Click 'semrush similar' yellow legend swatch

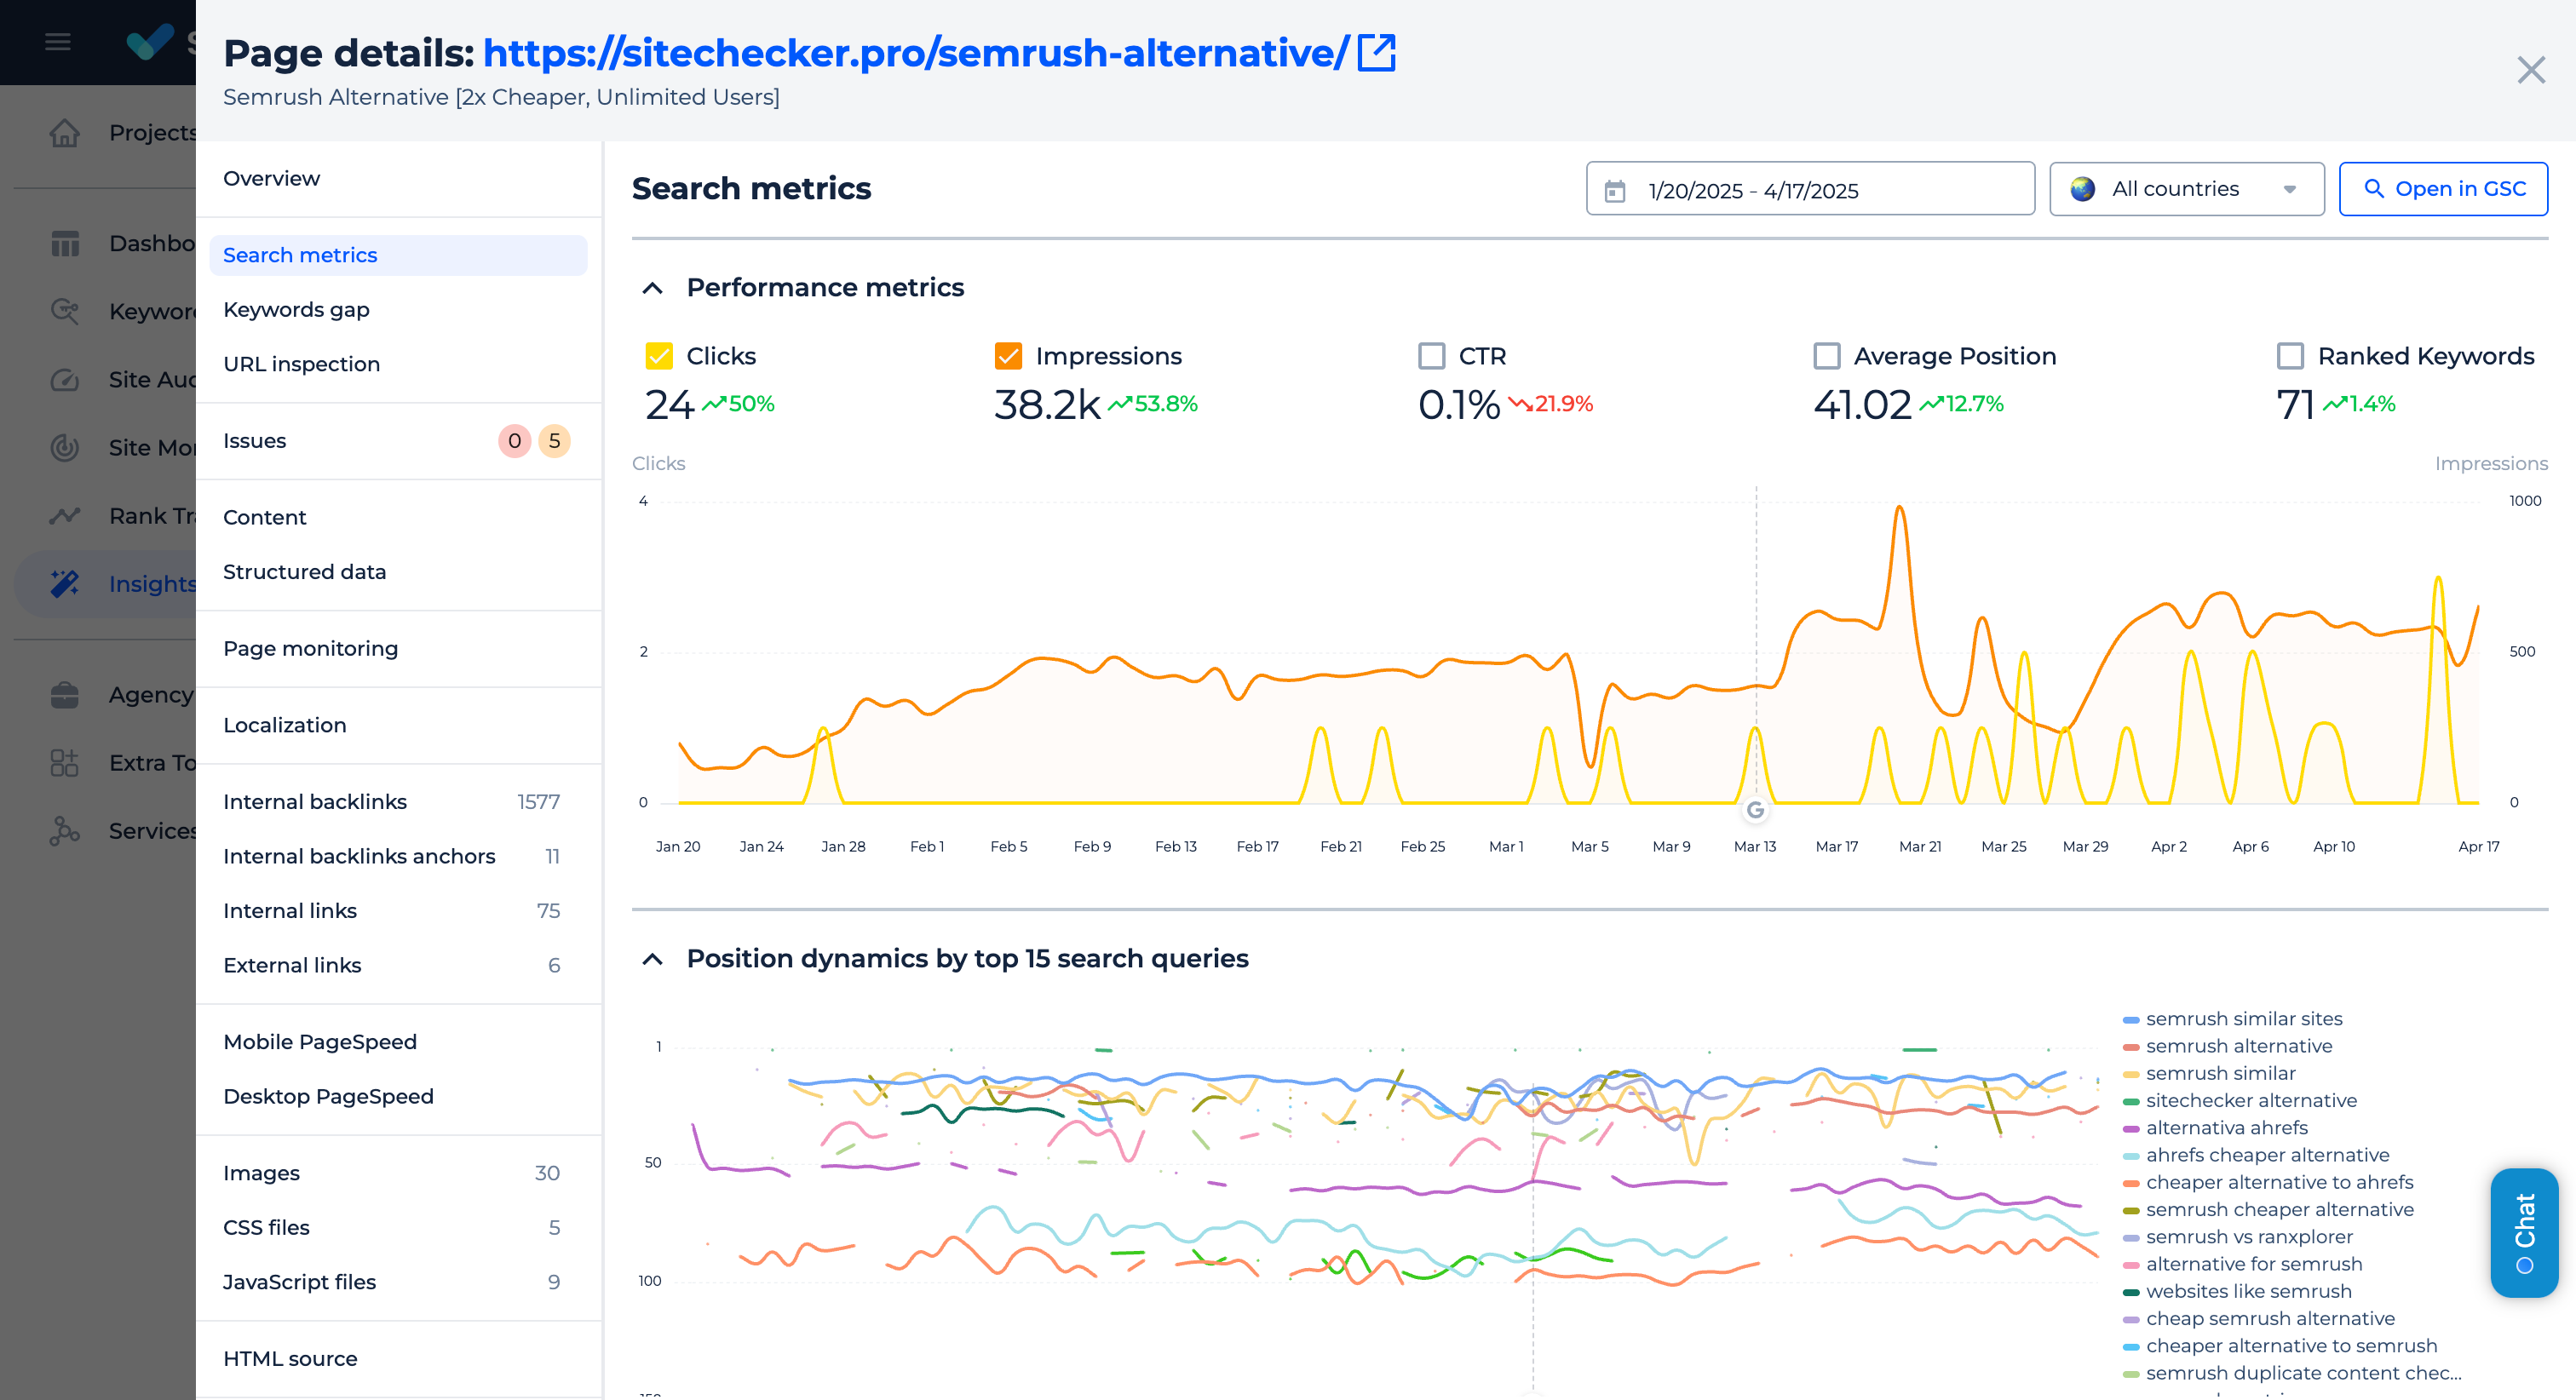click(2131, 1074)
